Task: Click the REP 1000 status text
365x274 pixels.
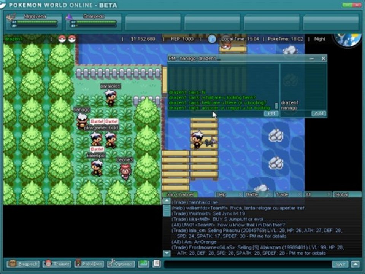Action: 182,39
